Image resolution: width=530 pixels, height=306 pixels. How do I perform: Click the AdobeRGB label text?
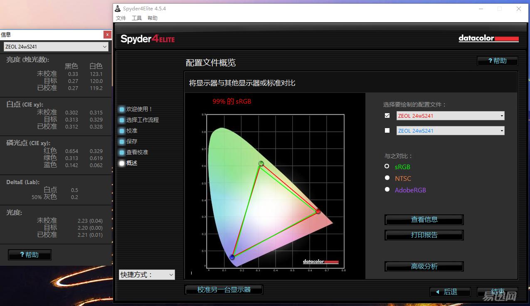click(410, 190)
